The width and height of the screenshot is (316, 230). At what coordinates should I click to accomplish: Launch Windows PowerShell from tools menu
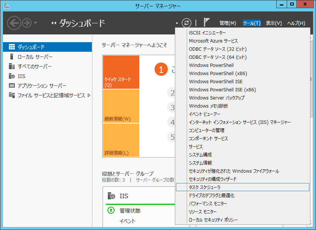[x=243, y=65]
